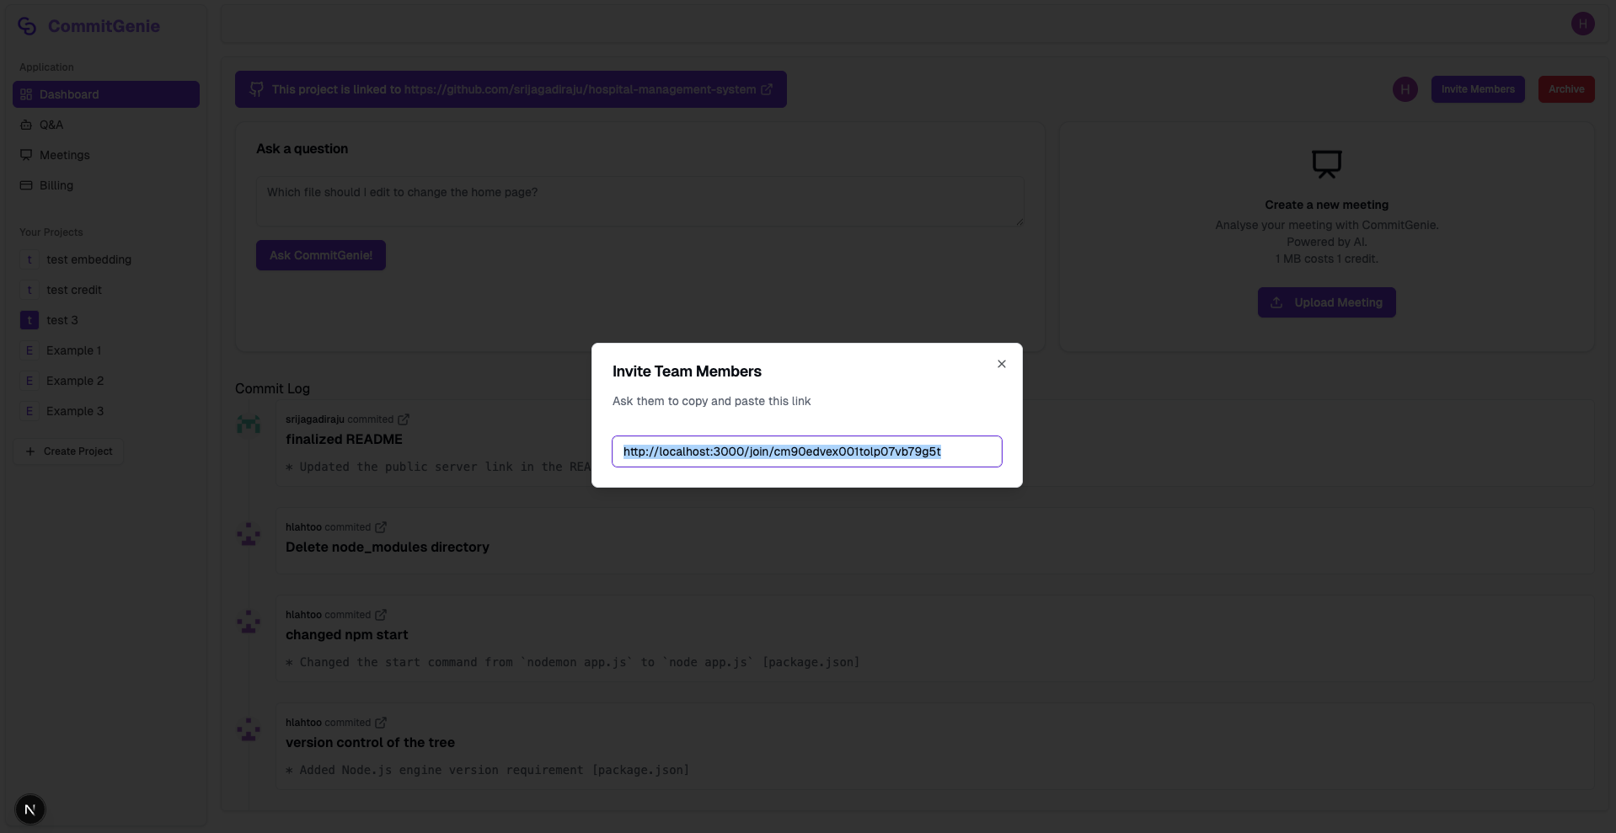Click 'version control of the tree' commit title
This screenshot has width=1616, height=833.
tap(370, 742)
